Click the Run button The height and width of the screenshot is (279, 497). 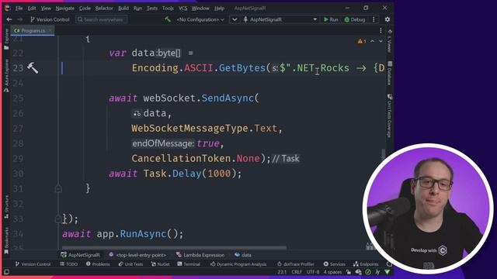pos(331,19)
